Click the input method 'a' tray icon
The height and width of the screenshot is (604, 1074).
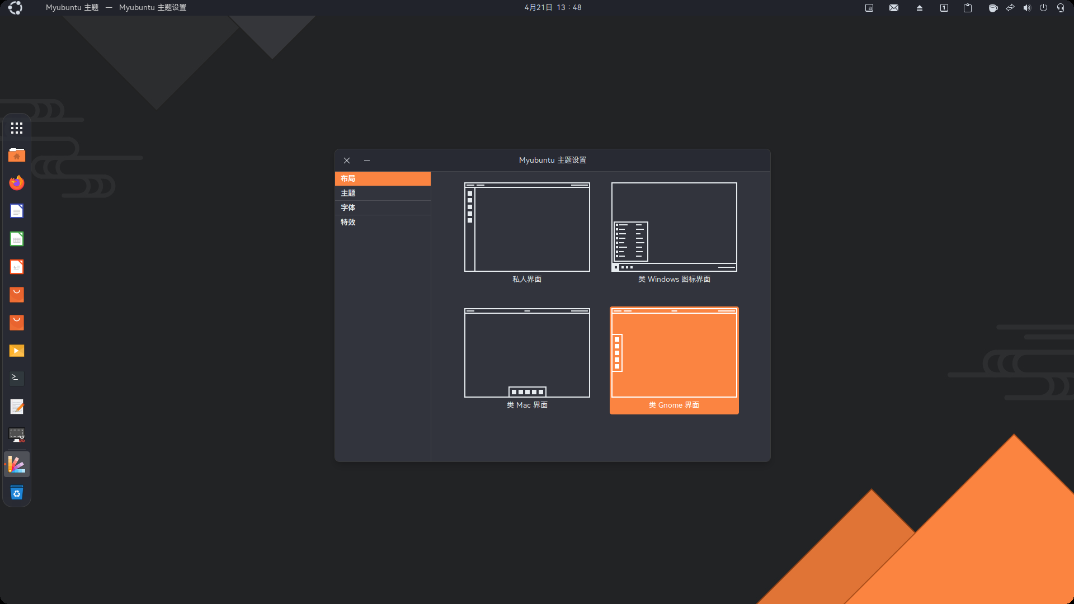tap(869, 8)
